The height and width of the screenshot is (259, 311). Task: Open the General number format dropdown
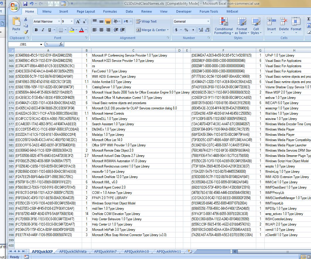[x=208, y=21]
